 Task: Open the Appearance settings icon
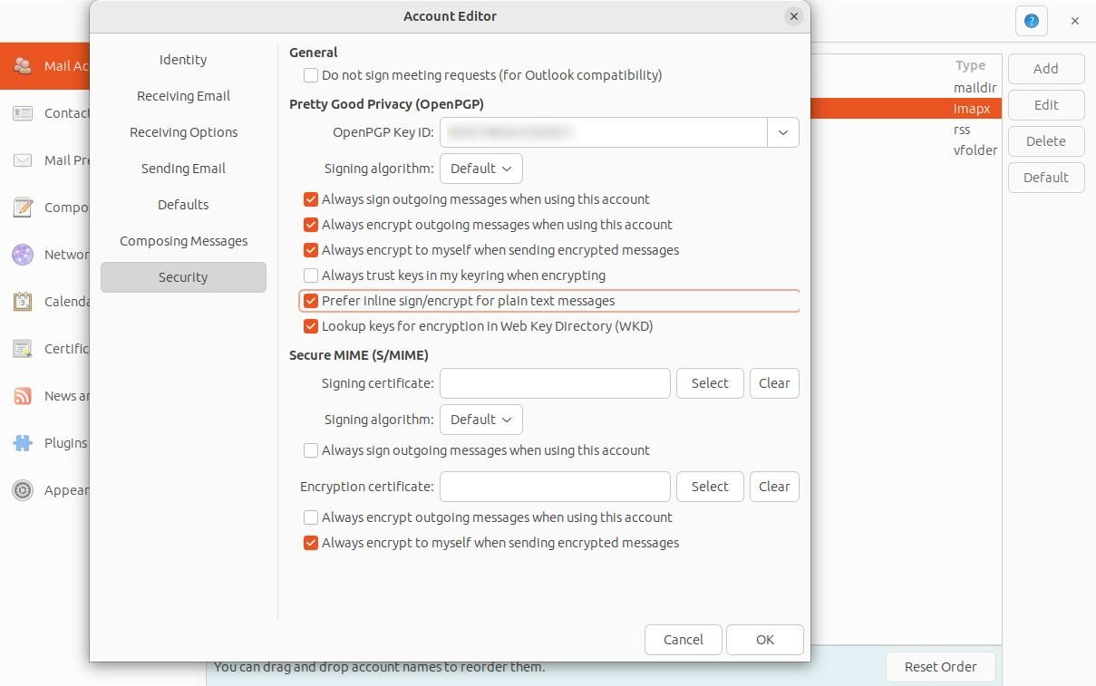coord(22,489)
